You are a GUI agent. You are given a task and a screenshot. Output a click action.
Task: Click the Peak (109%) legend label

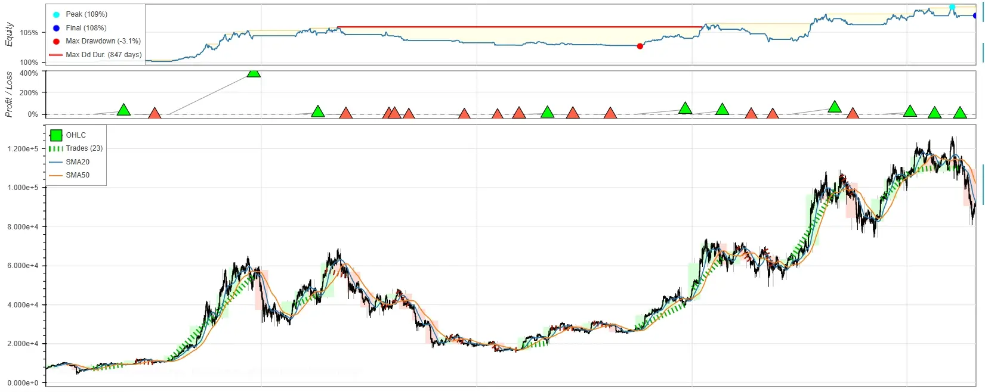point(87,14)
